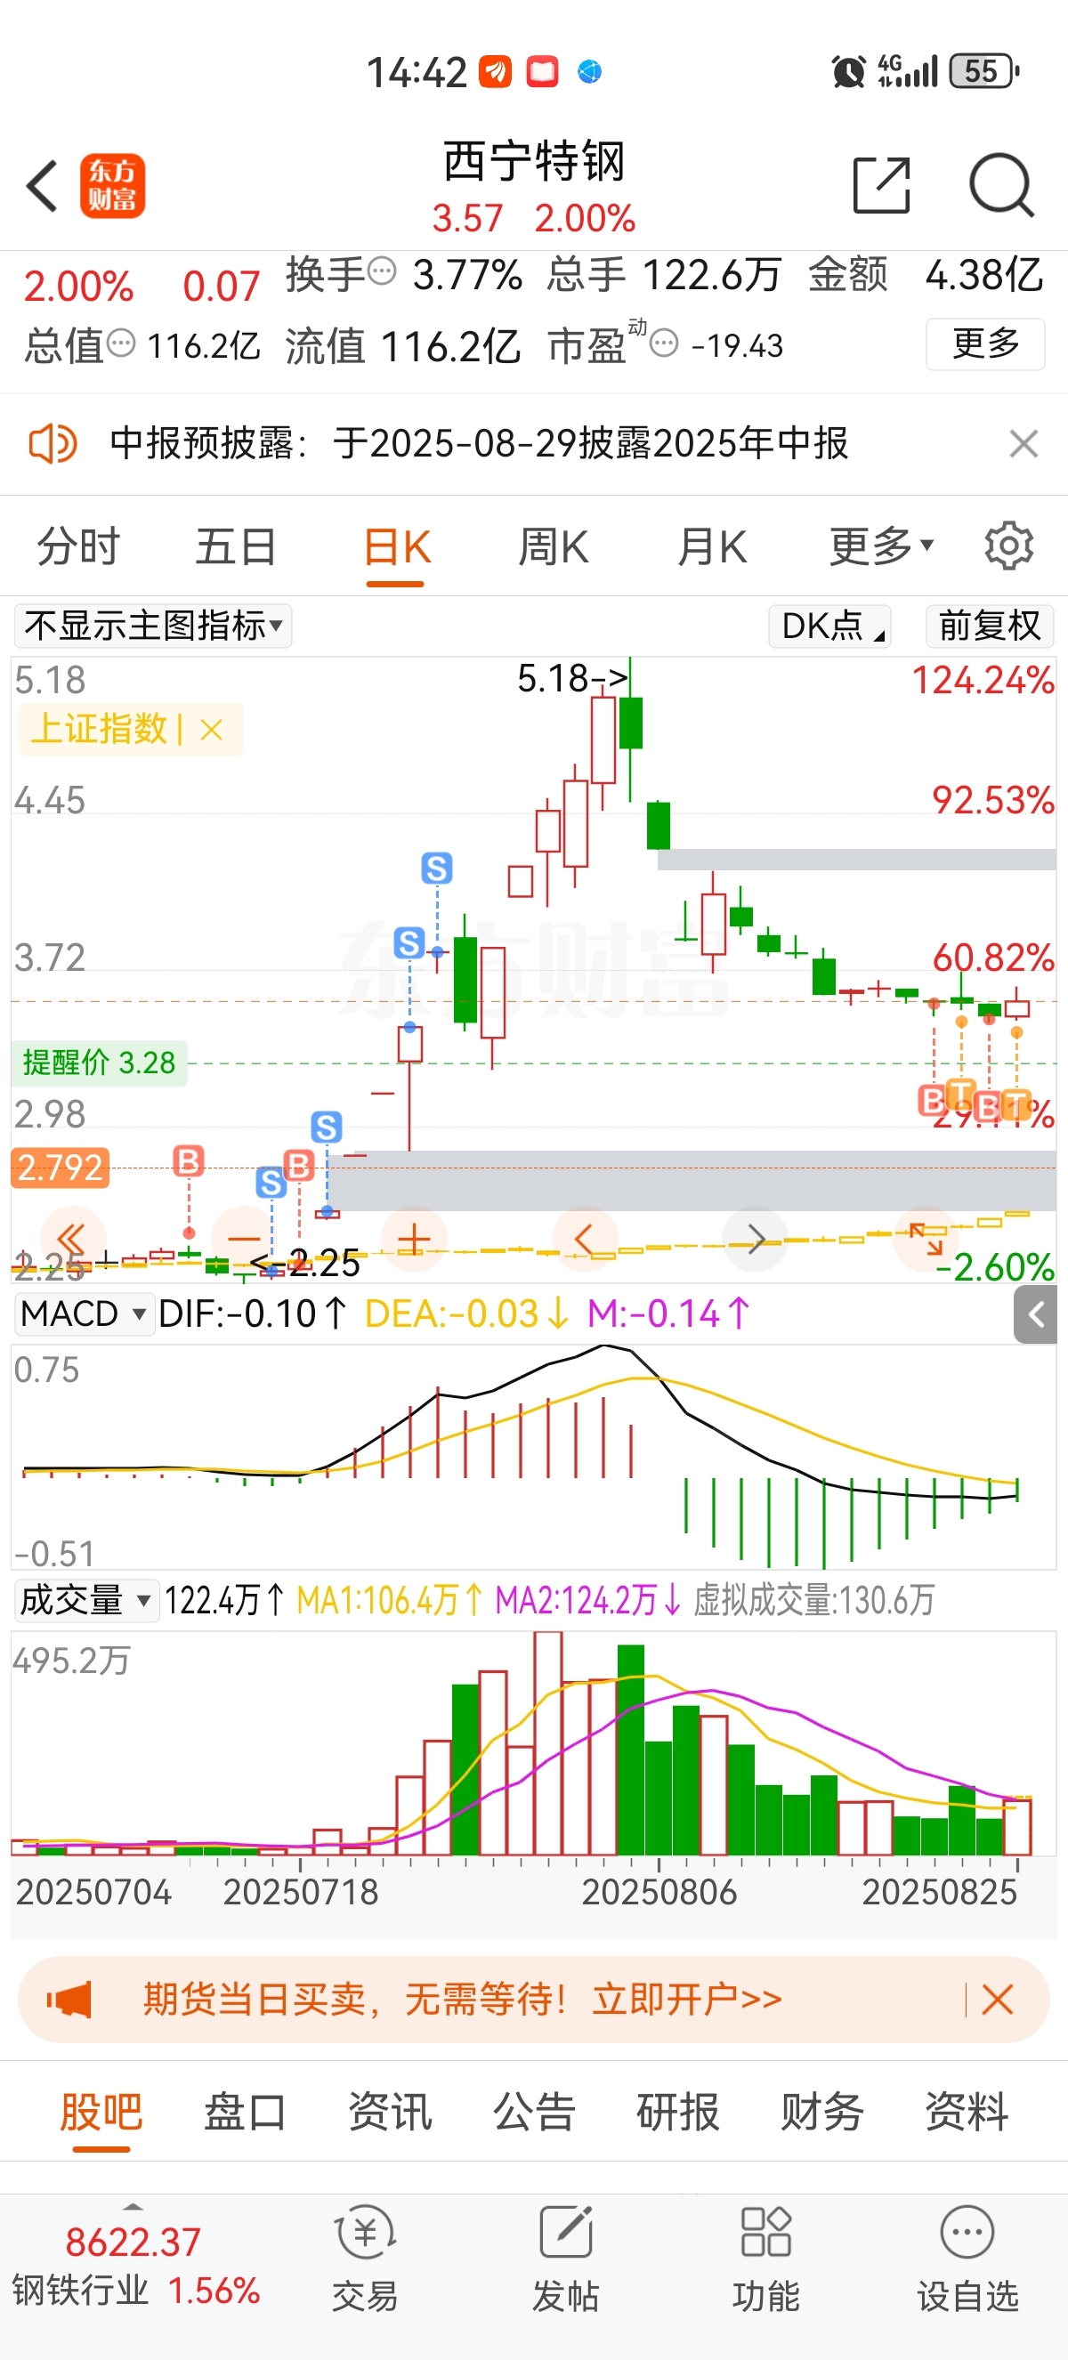Switch to the 月K tab
The image size is (1068, 2360).
[x=712, y=547]
